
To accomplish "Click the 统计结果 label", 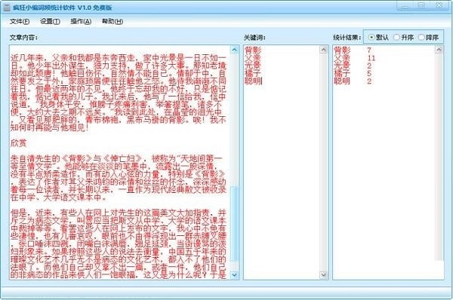I will click(x=347, y=38).
